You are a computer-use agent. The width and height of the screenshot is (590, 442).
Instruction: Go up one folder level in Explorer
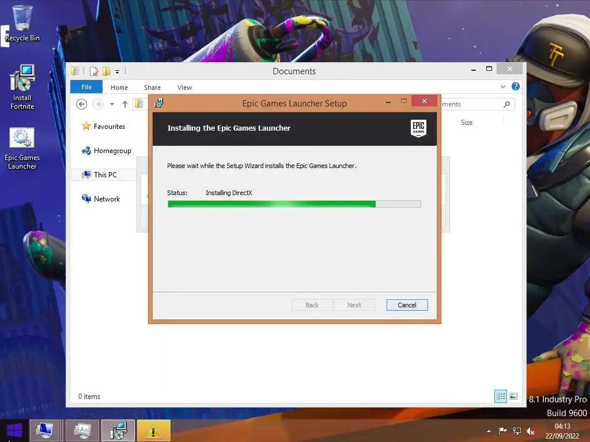(125, 104)
